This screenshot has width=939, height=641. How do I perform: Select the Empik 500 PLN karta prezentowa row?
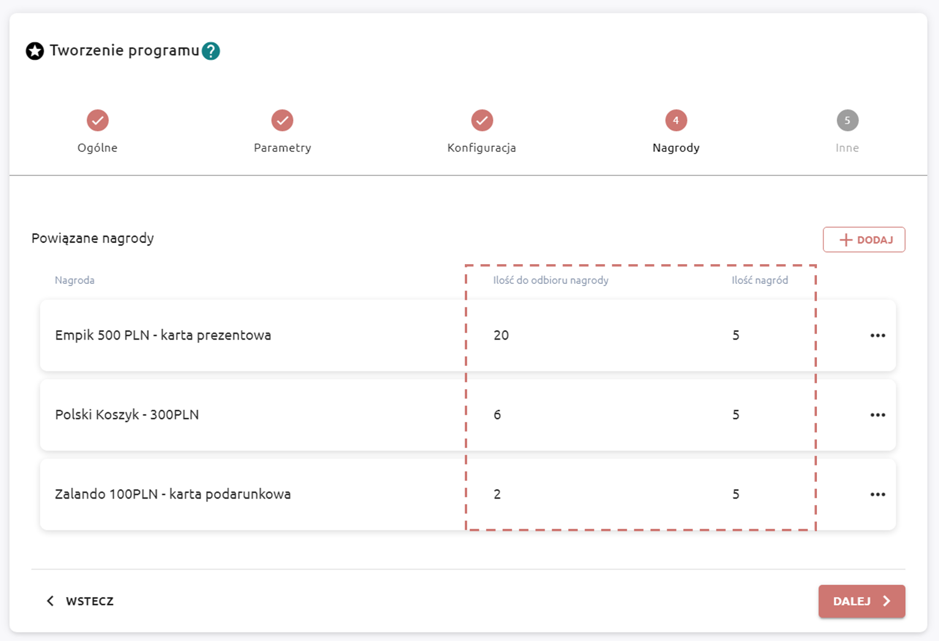click(x=163, y=335)
